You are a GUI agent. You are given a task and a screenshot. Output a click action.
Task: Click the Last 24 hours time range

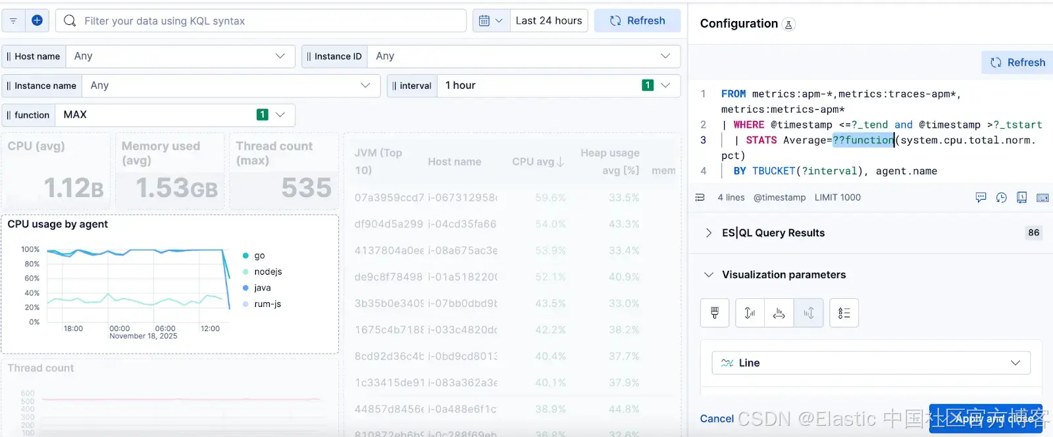[x=549, y=21]
